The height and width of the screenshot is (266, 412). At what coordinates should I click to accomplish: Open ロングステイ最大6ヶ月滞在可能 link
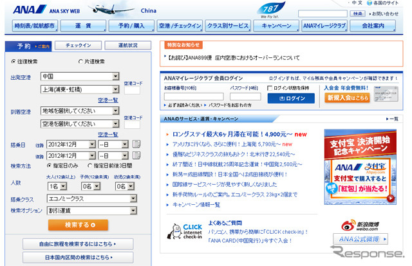tap(232, 134)
